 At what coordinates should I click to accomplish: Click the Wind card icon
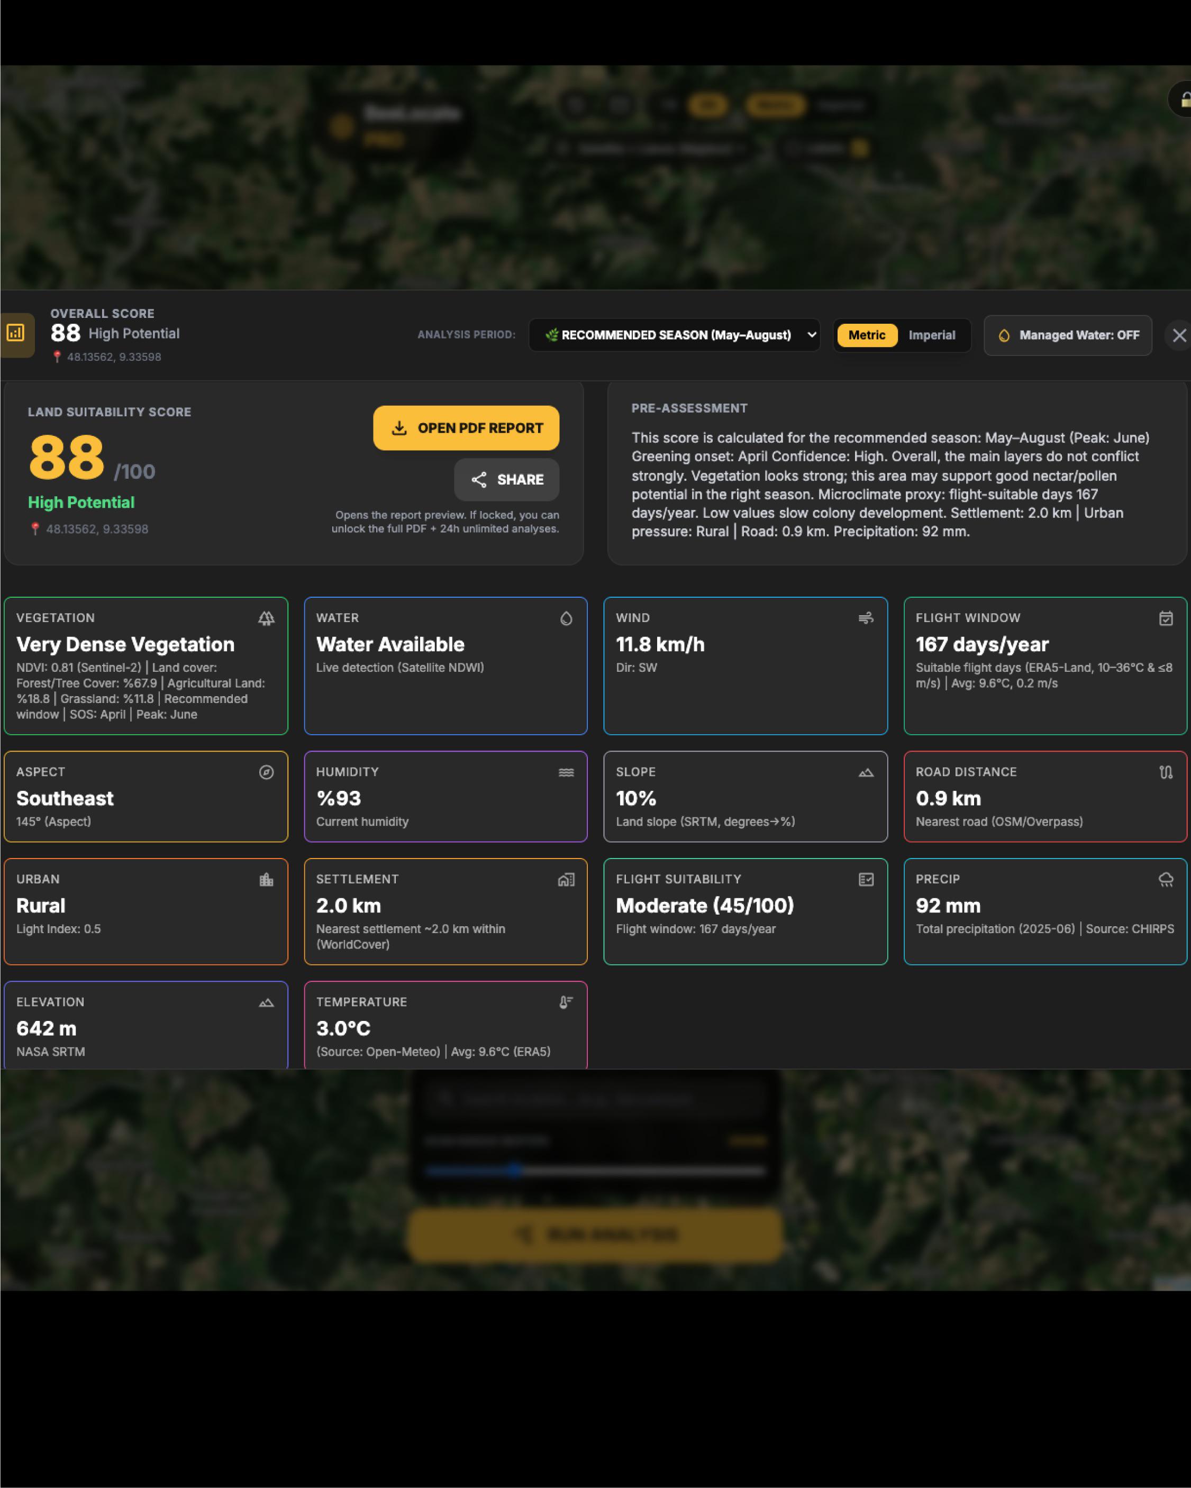[x=866, y=618]
